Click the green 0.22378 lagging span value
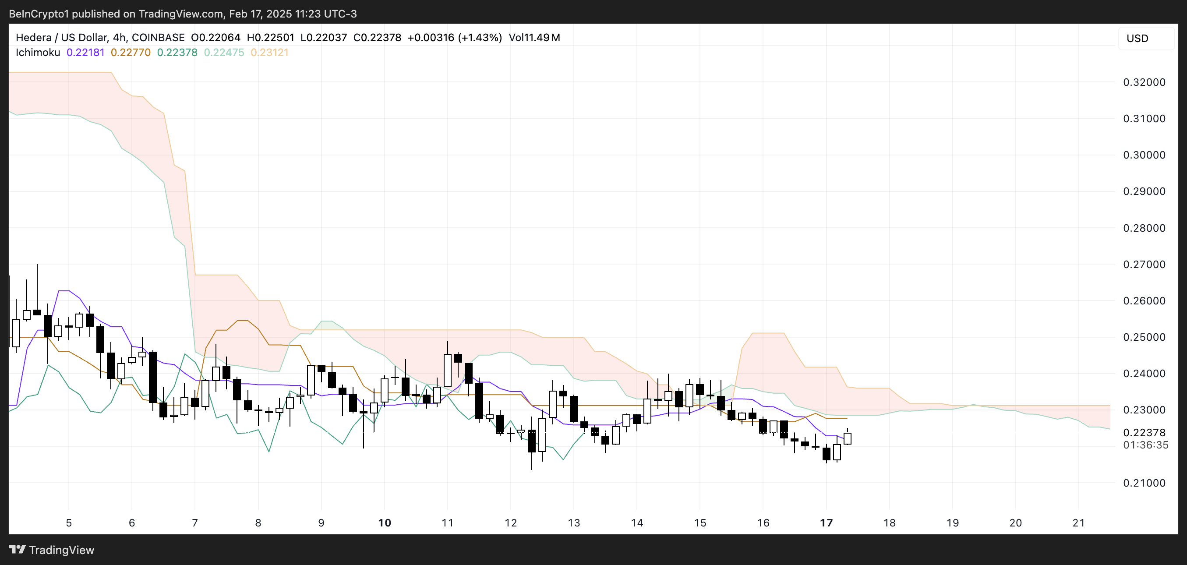 pos(177,53)
